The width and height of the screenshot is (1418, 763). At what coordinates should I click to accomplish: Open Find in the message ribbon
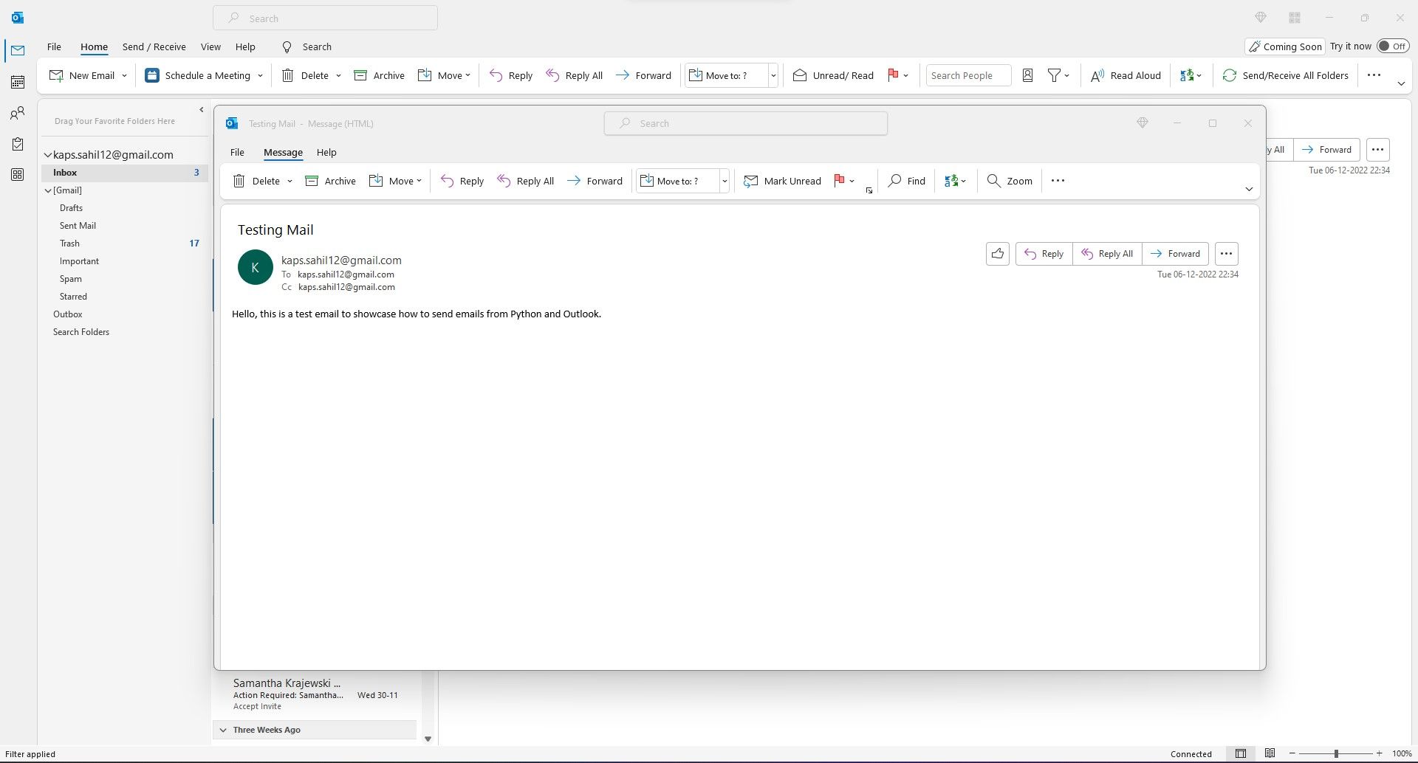pos(906,180)
